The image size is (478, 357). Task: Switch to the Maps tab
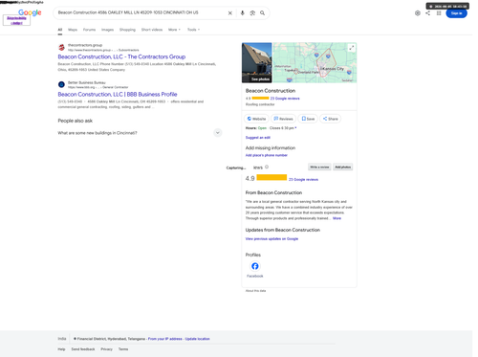[x=73, y=30]
